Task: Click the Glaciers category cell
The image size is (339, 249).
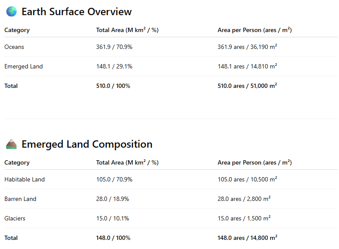Action: tap(15, 218)
